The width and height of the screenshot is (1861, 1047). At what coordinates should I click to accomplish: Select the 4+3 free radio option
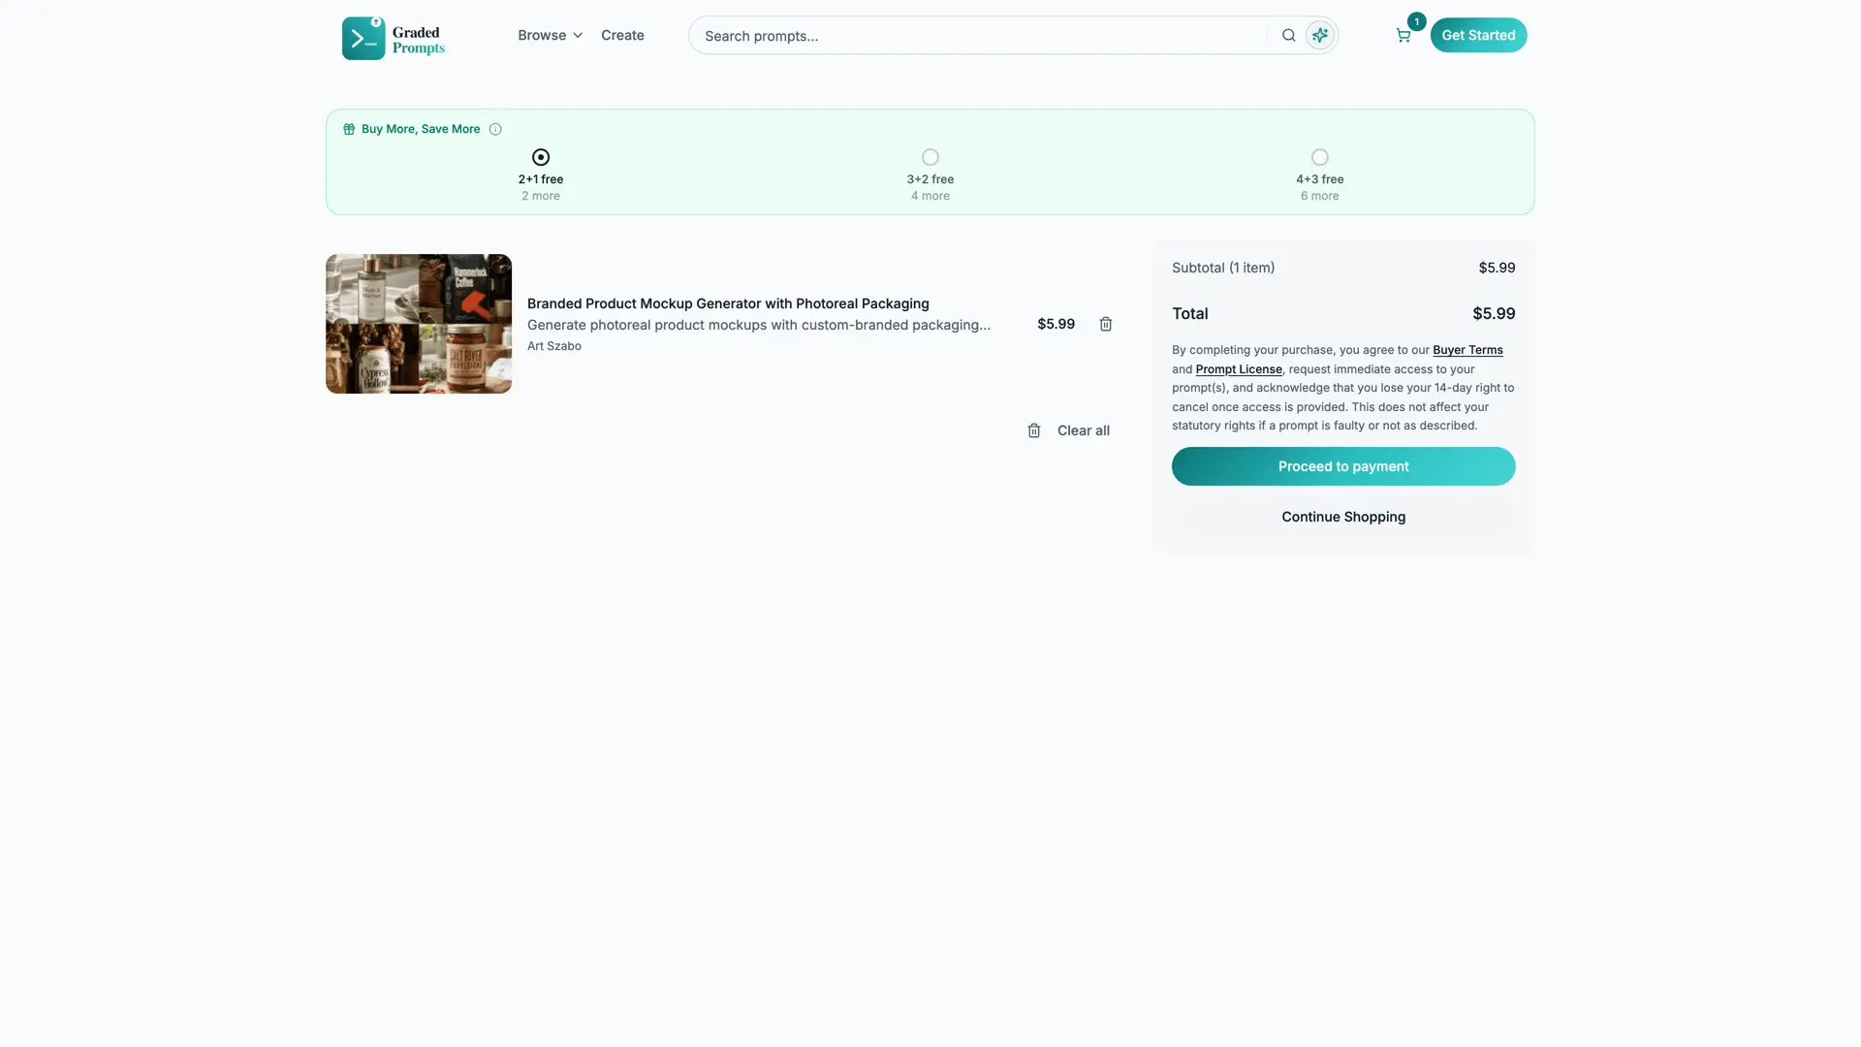point(1320,157)
